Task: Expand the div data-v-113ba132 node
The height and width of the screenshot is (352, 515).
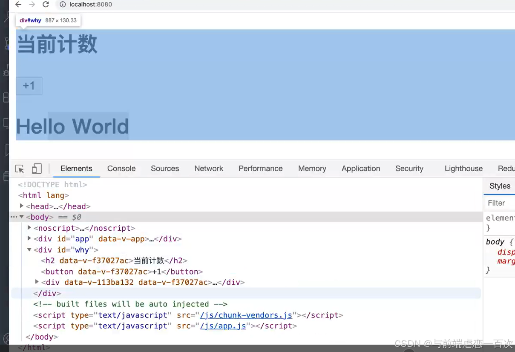Action: point(37,282)
